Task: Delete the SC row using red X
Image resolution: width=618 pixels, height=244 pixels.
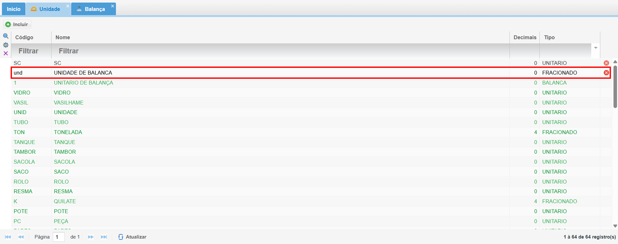Action: [606, 63]
